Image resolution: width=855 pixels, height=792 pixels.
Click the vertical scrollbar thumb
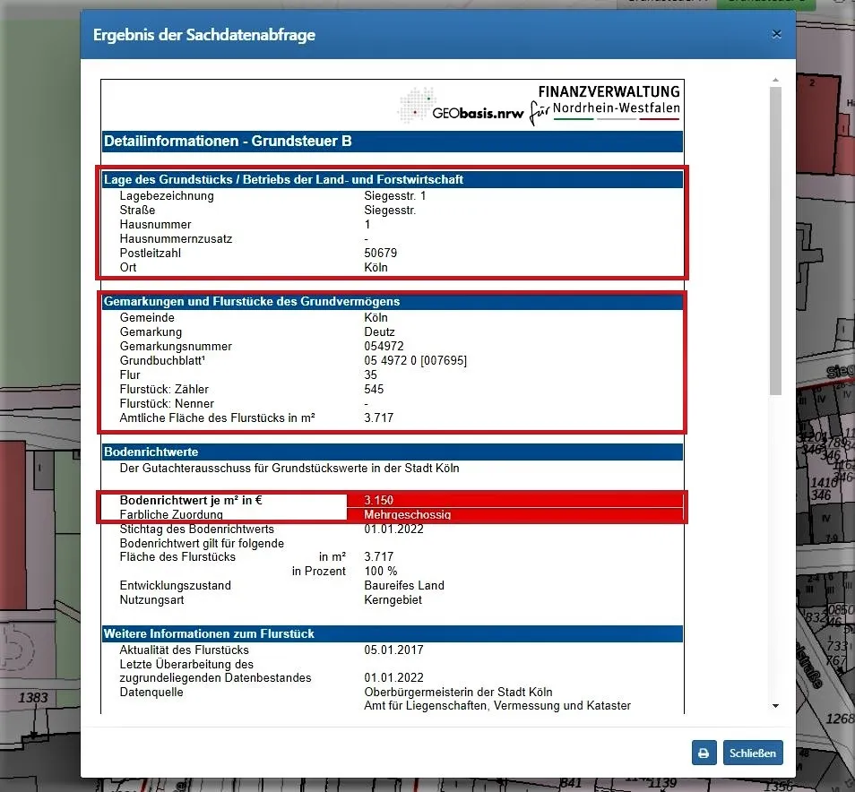tap(775, 242)
